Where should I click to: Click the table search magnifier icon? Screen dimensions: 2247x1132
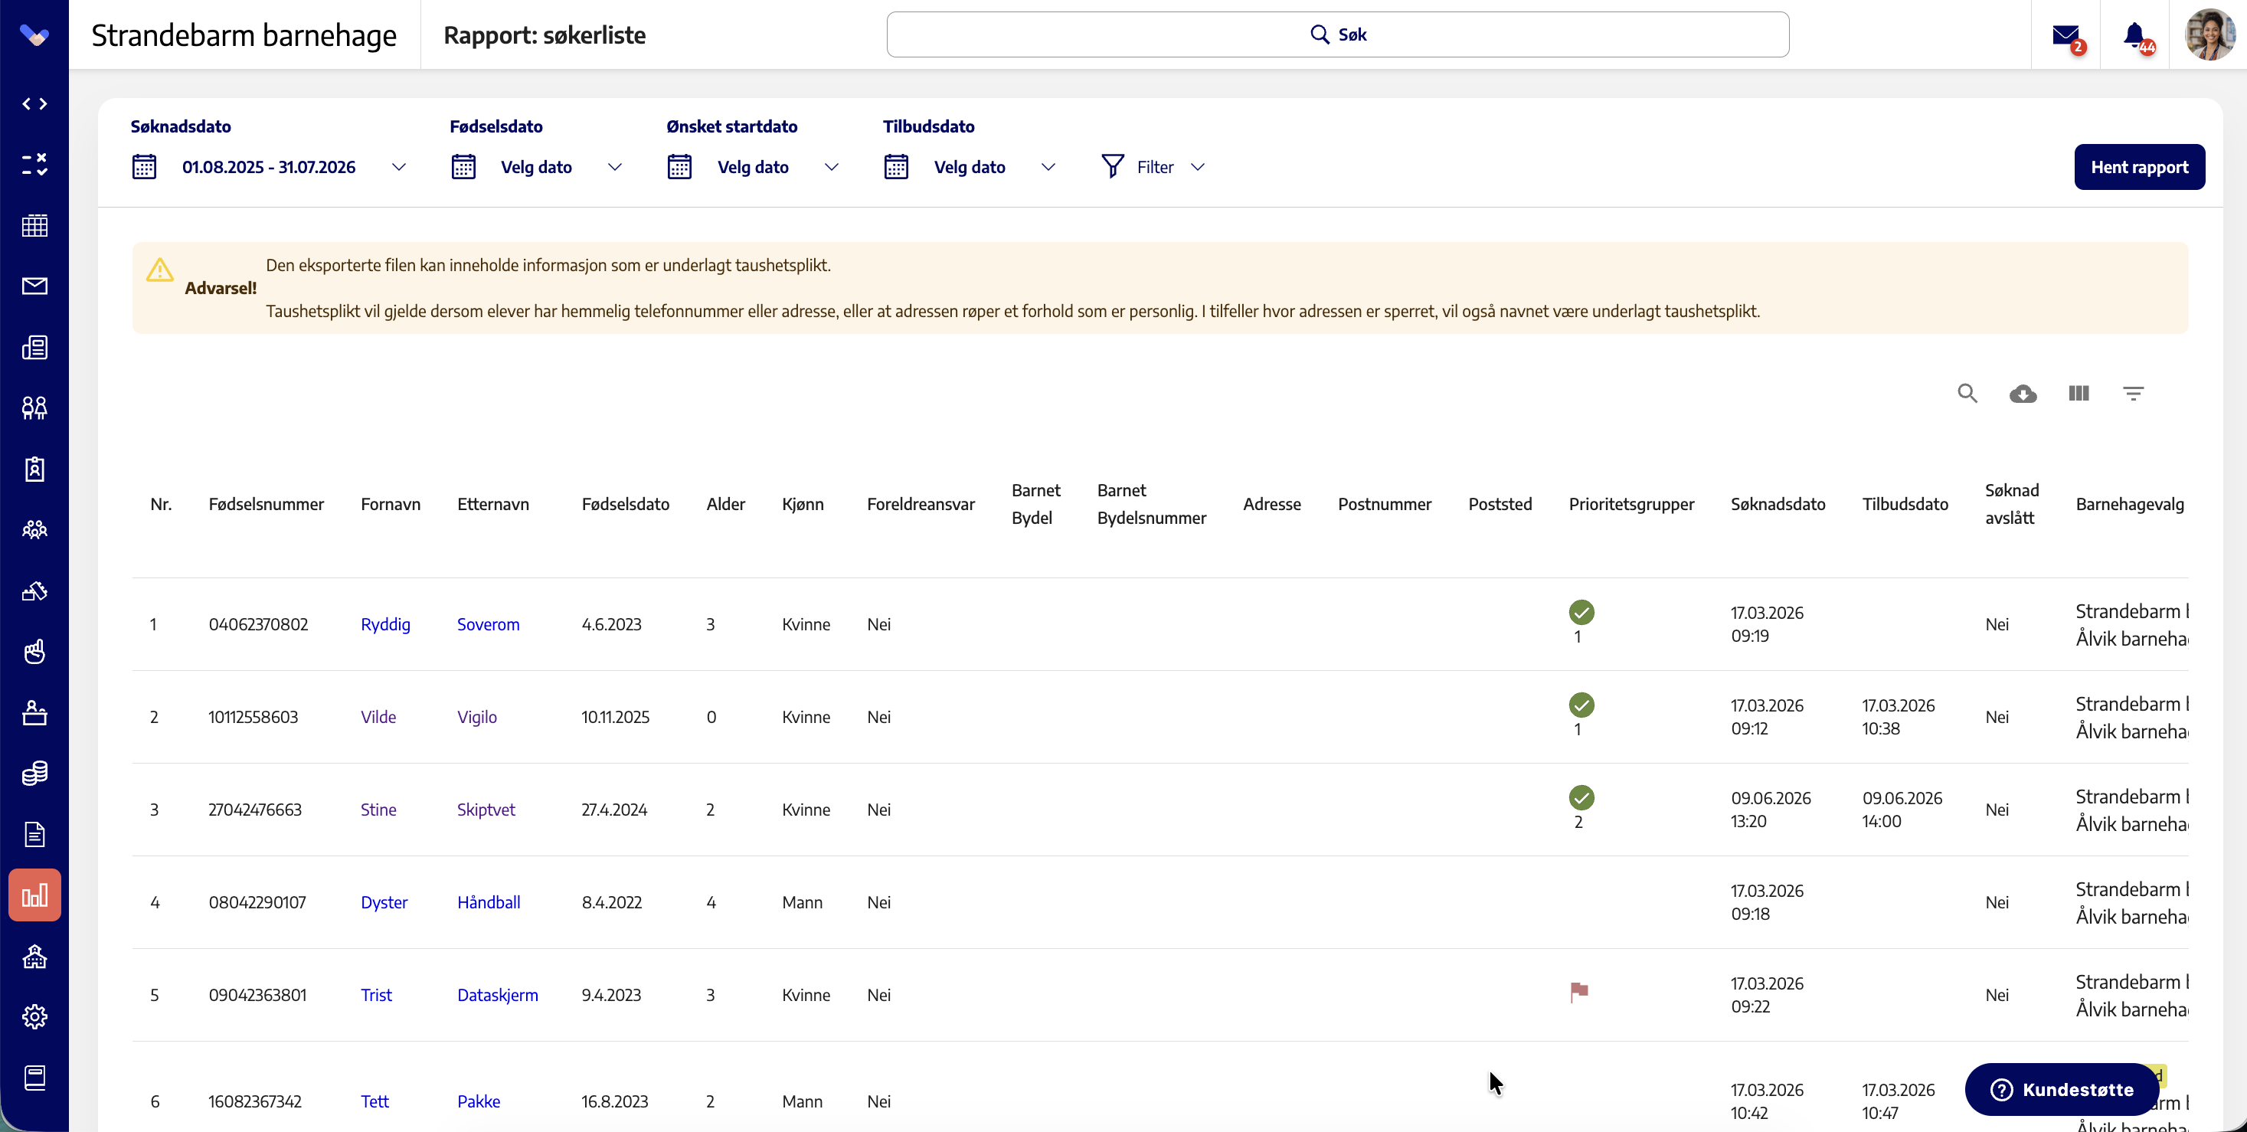tap(1967, 394)
